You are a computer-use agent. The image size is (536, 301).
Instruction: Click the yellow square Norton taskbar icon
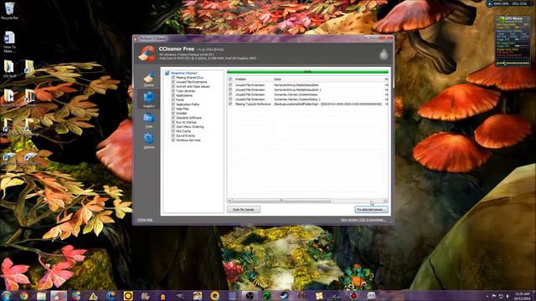click(x=128, y=295)
